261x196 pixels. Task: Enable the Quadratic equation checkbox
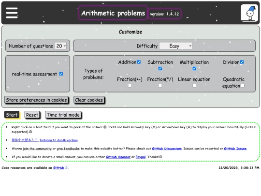[x=243, y=86]
